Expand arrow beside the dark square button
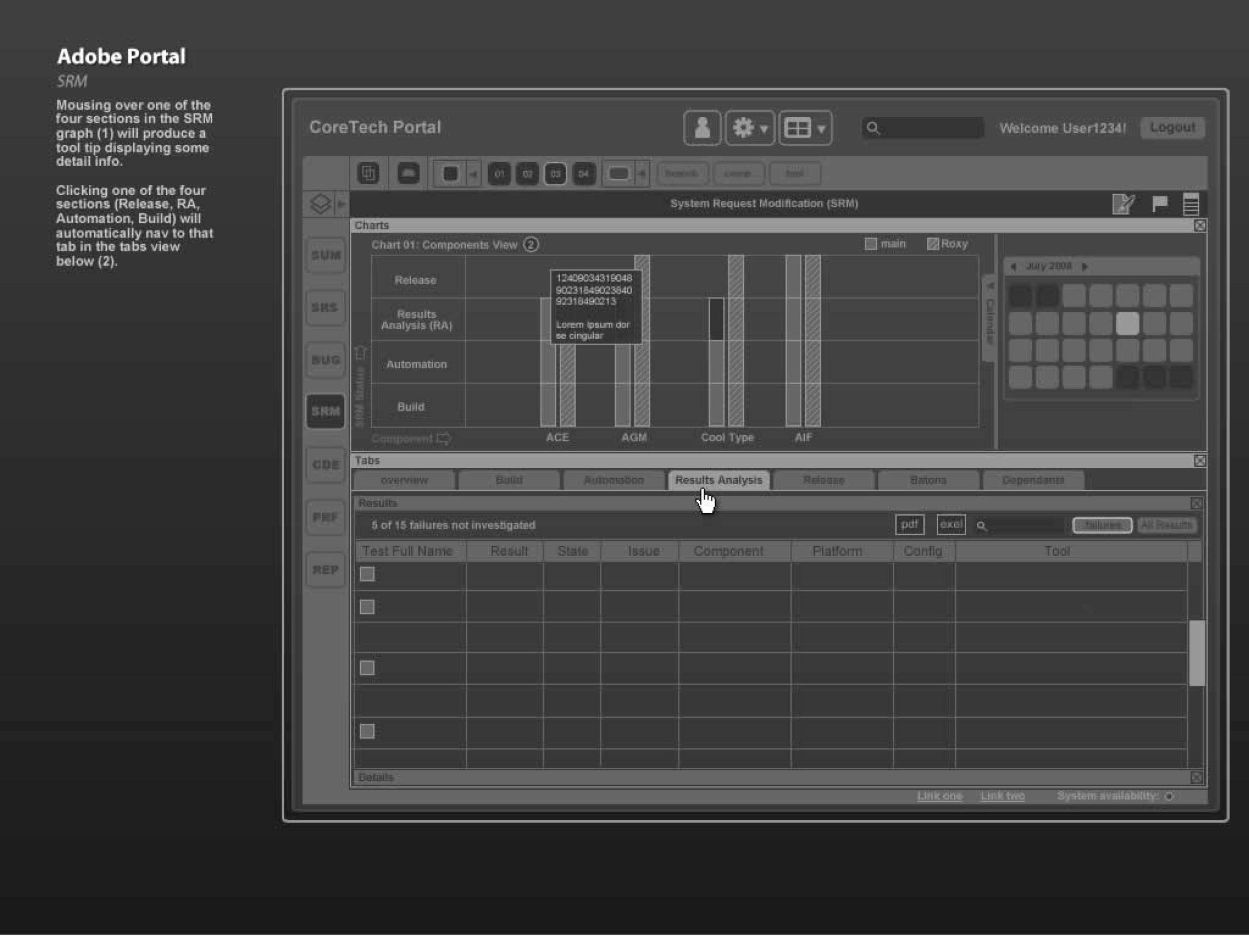The width and height of the screenshot is (1249, 936). (x=473, y=174)
